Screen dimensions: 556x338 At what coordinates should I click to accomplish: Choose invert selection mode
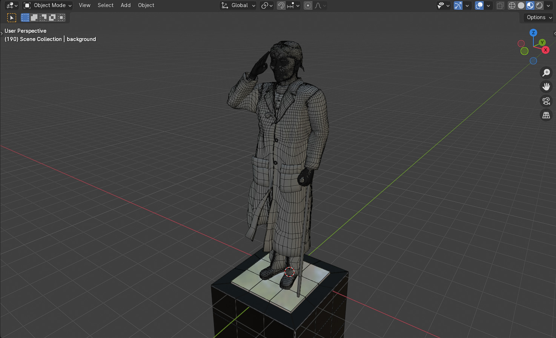(x=52, y=17)
